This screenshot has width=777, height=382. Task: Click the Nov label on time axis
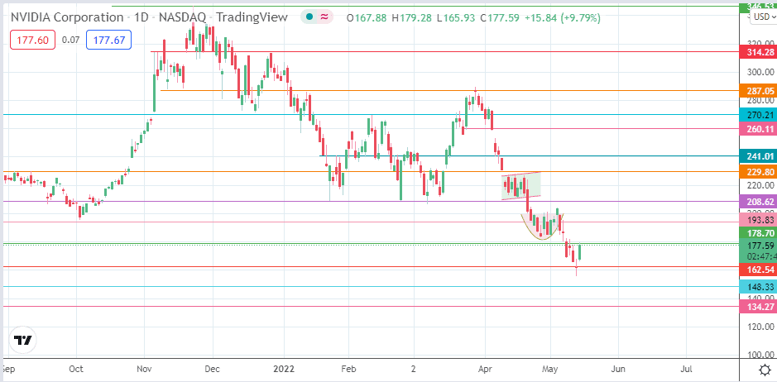click(x=144, y=369)
